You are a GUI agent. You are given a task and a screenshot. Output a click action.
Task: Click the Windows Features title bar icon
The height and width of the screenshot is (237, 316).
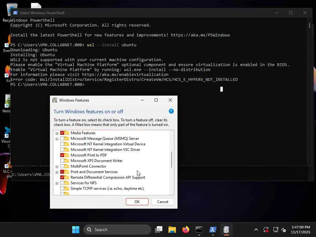click(x=55, y=100)
